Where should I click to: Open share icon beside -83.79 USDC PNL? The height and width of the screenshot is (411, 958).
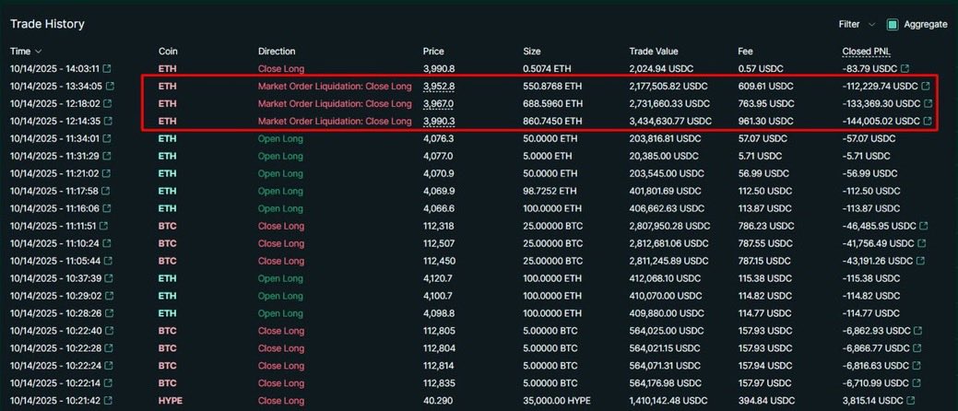tap(904, 68)
